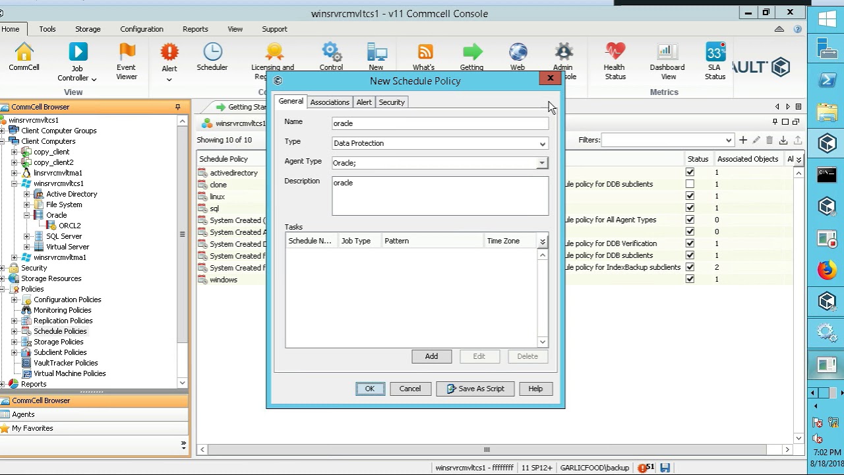Click the Name input field
Screen dimensions: 844x475
point(440,123)
